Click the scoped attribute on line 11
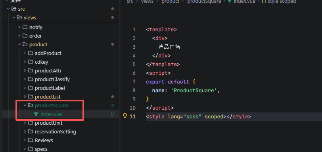The image size is (322, 152). 214,116
